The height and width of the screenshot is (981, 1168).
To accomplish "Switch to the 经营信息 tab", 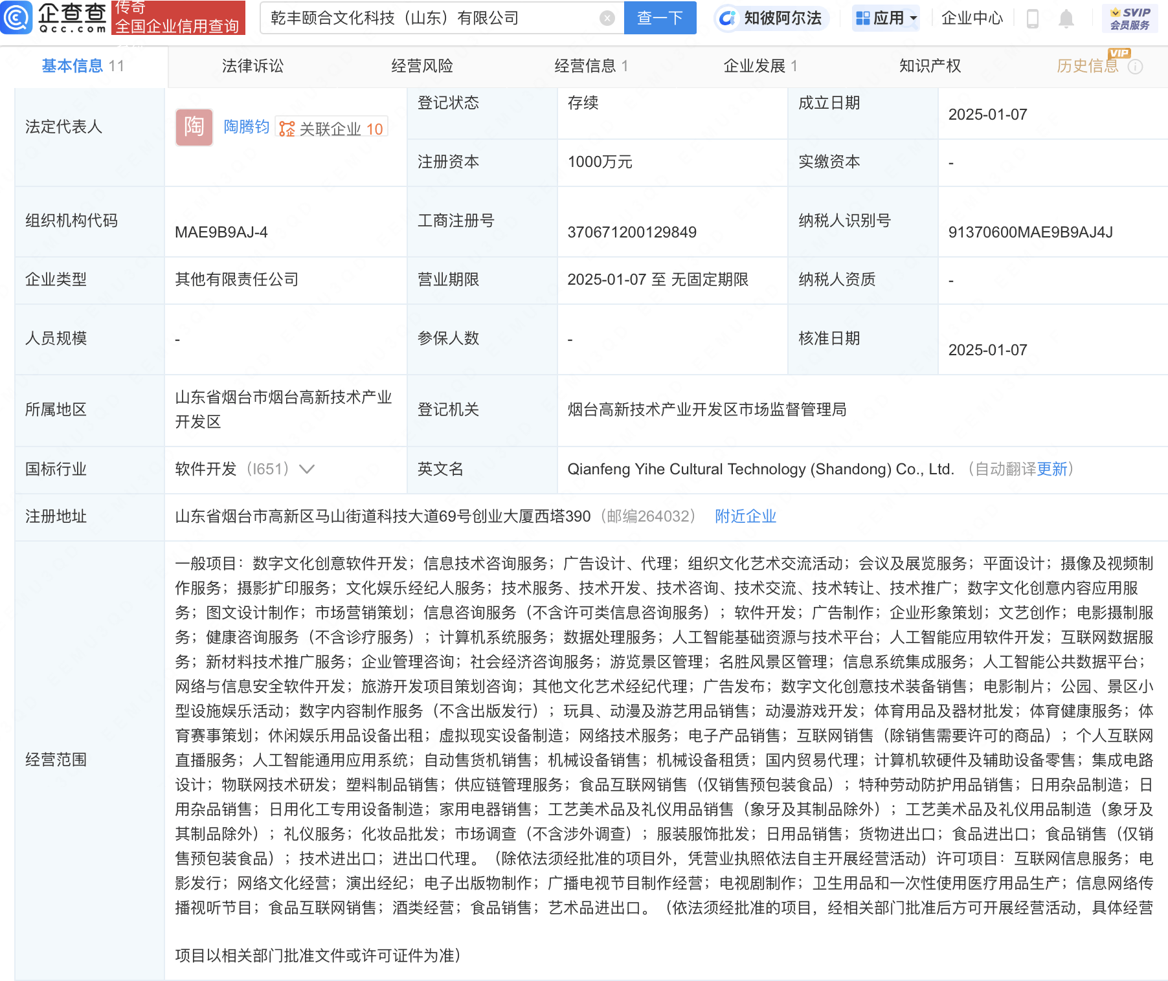I will [591, 66].
